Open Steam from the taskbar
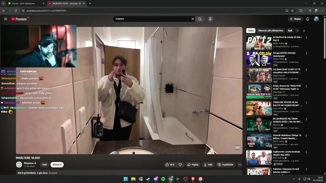 pos(148,179)
